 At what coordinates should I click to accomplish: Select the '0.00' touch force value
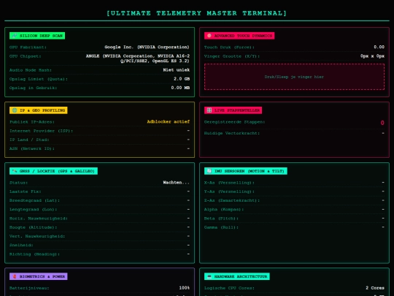379,47
